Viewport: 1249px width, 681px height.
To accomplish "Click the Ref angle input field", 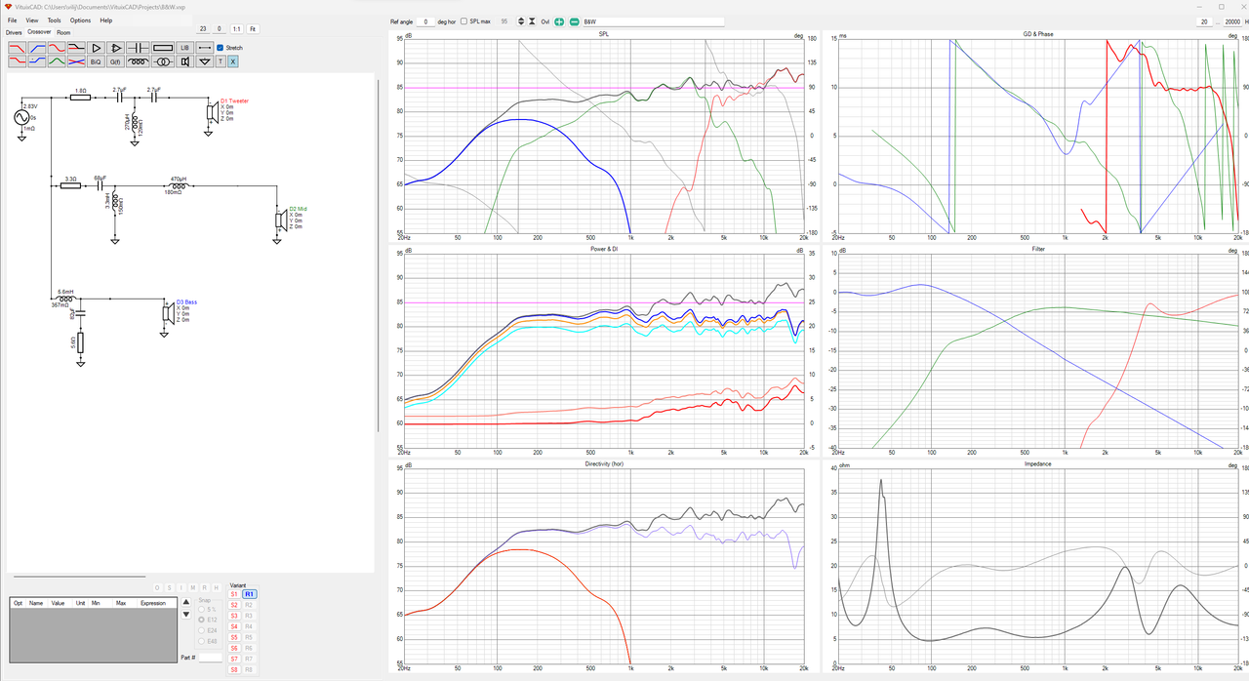I will coord(426,21).
